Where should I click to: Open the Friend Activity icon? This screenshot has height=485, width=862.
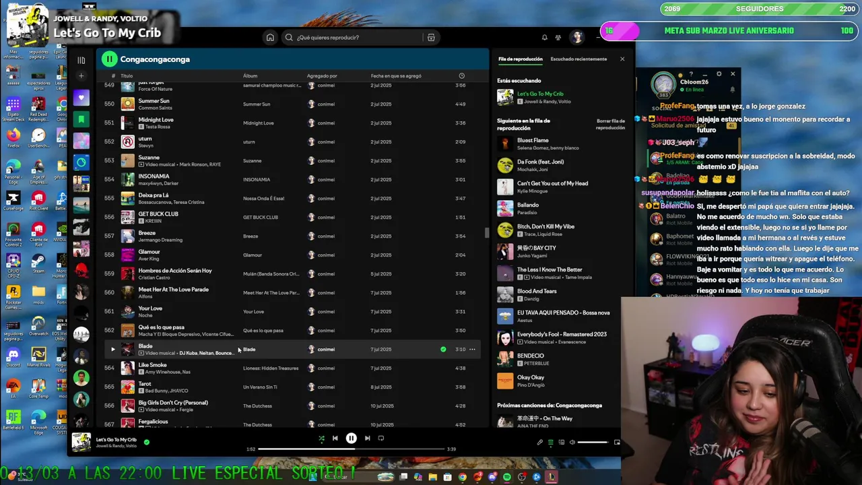tap(558, 38)
